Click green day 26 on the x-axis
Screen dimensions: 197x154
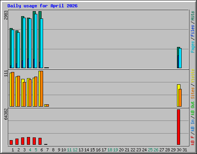click(156, 150)
